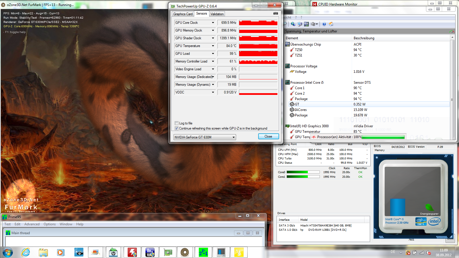
Task: Open the Windows Start menu orb
Action: click(8, 253)
